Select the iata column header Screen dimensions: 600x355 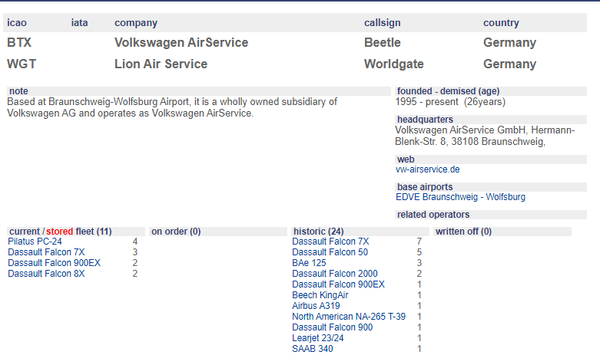coord(80,23)
